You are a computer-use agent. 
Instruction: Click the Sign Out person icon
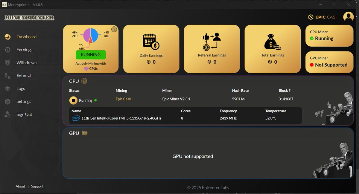pos(8,114)
